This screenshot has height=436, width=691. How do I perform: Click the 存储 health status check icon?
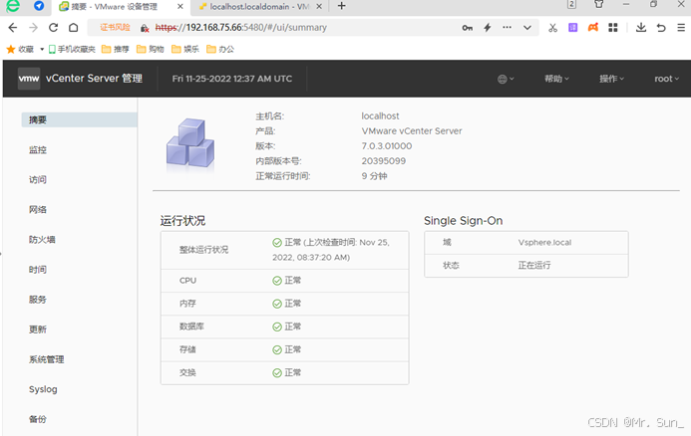tap(277, 349)
